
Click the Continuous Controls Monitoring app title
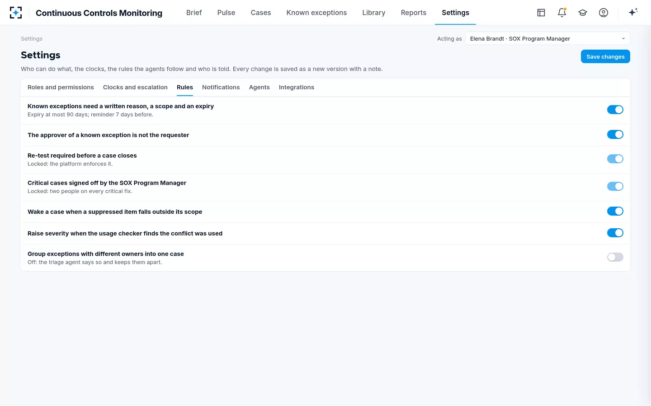click(x=99, y=13)
